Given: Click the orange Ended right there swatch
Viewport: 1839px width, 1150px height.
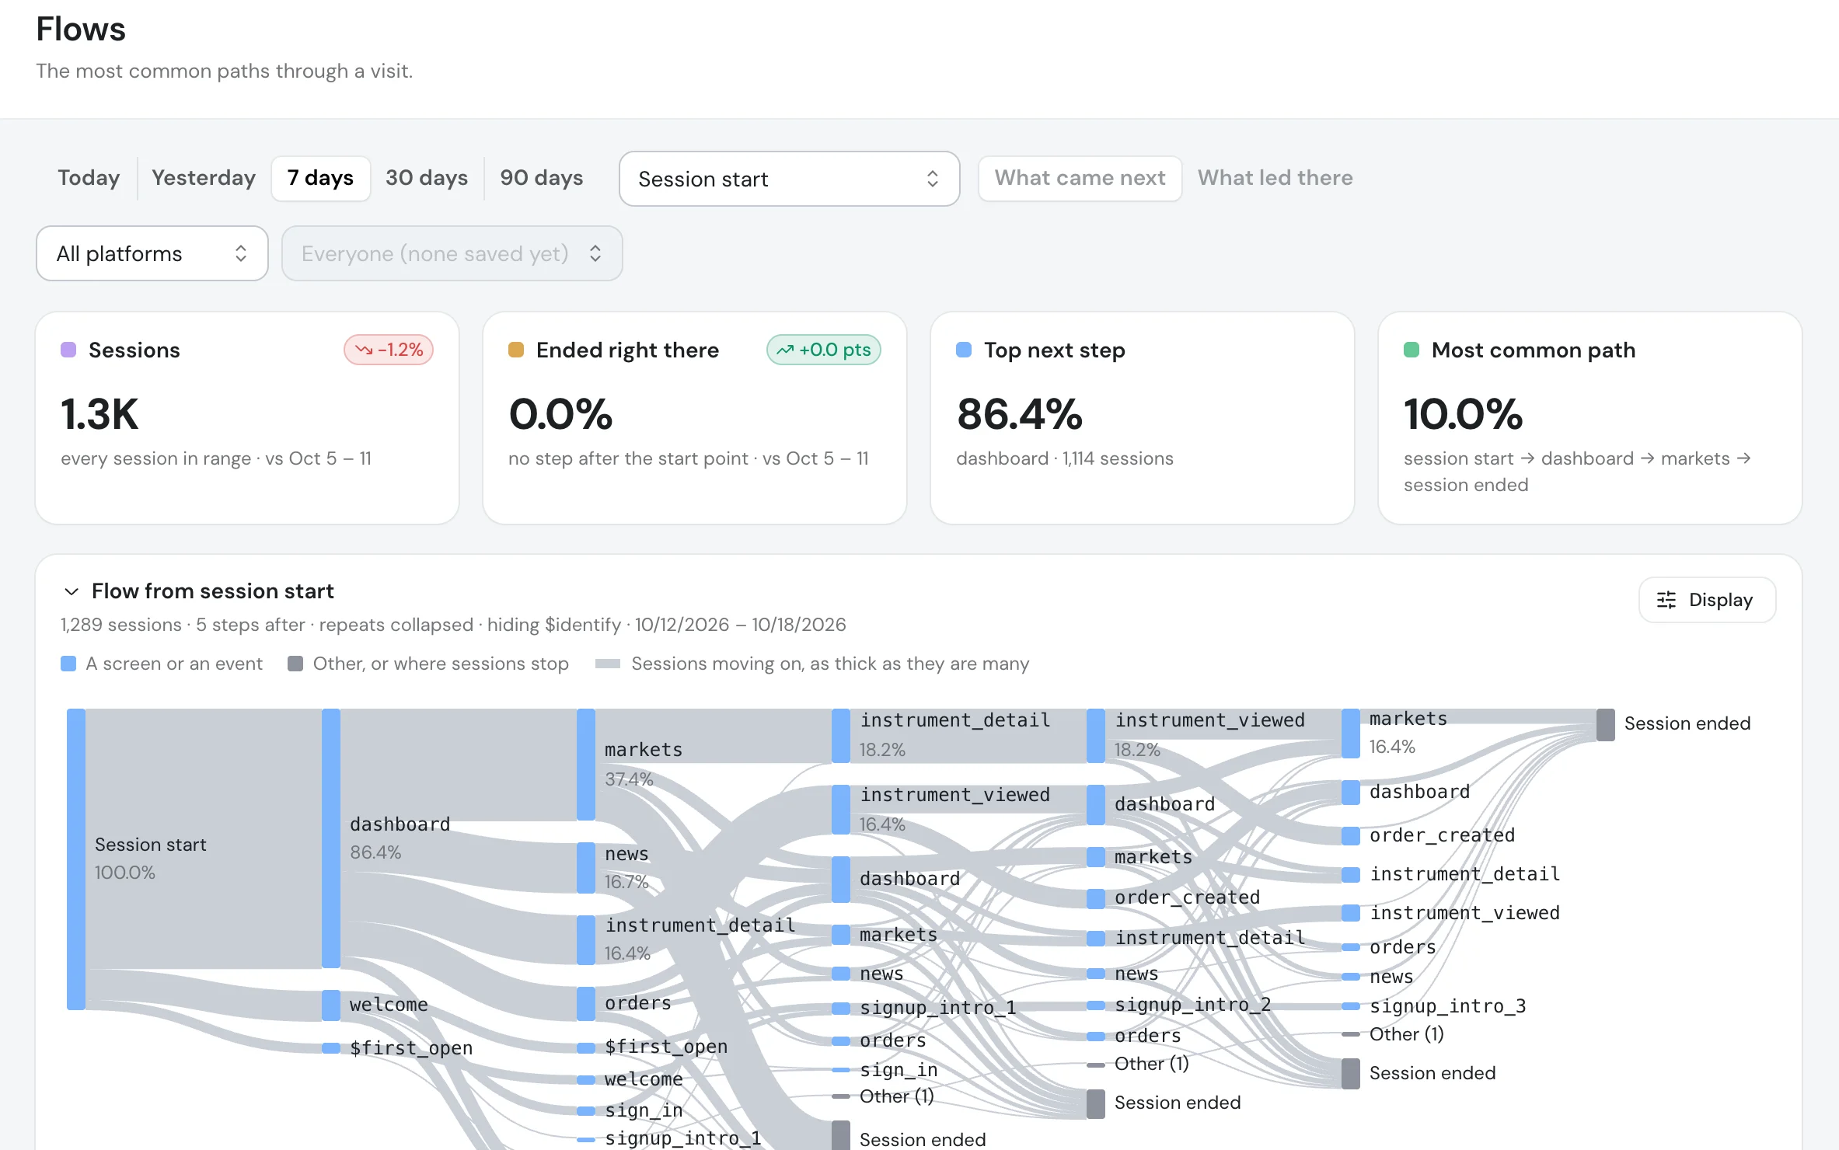Looking at the screenshot, I should [x=516, y=350].
